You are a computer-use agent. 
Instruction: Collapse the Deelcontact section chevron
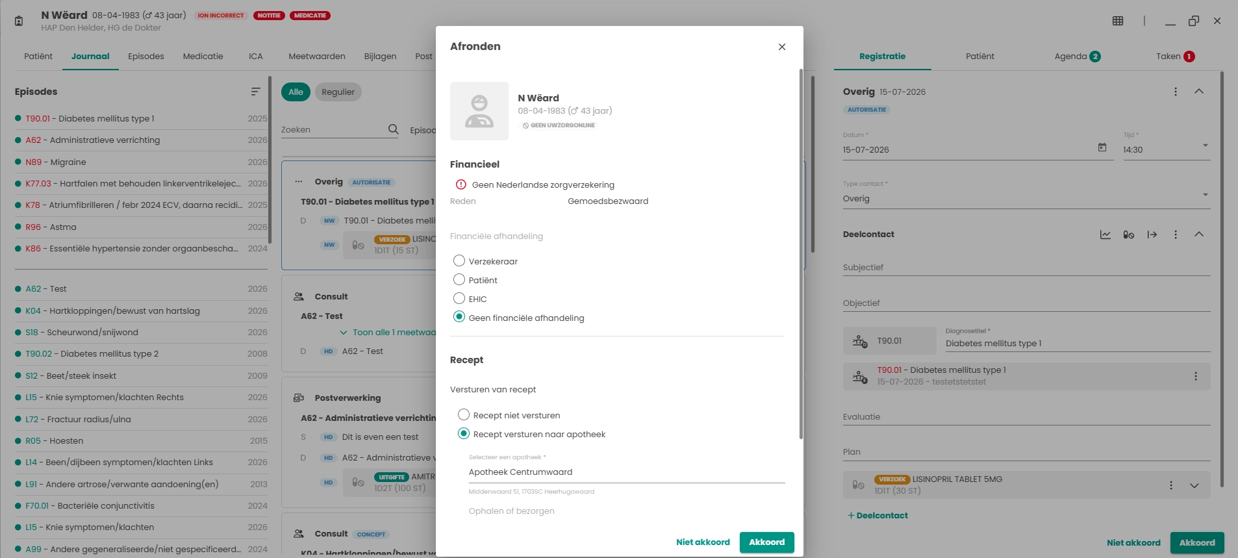point(1199,235)
